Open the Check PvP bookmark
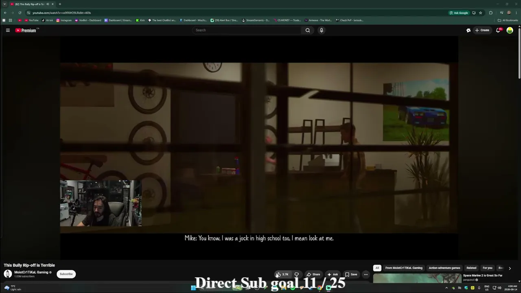The height and width of the screenshot is (293, 521). click(x=349, y=20)
